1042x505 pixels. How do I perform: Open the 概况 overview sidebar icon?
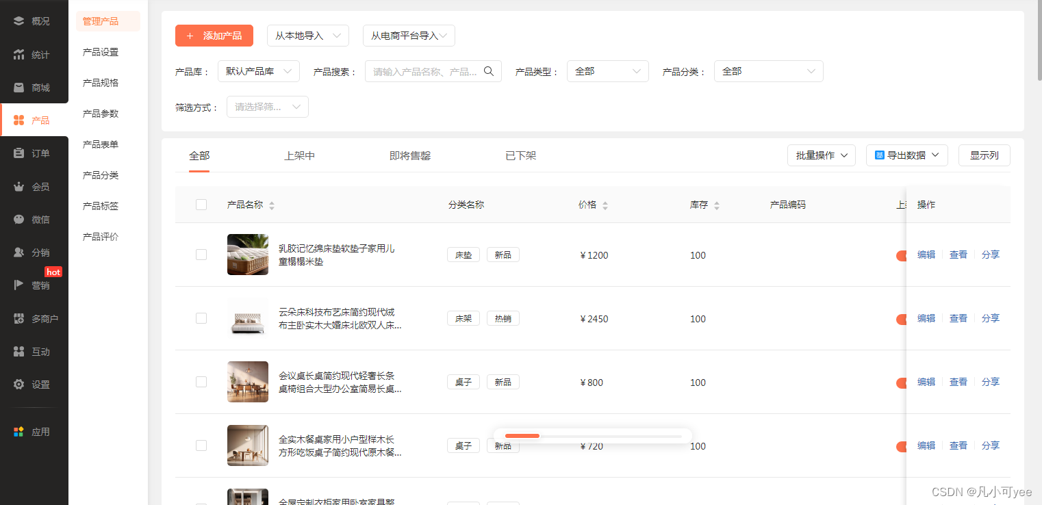(19, 21)
